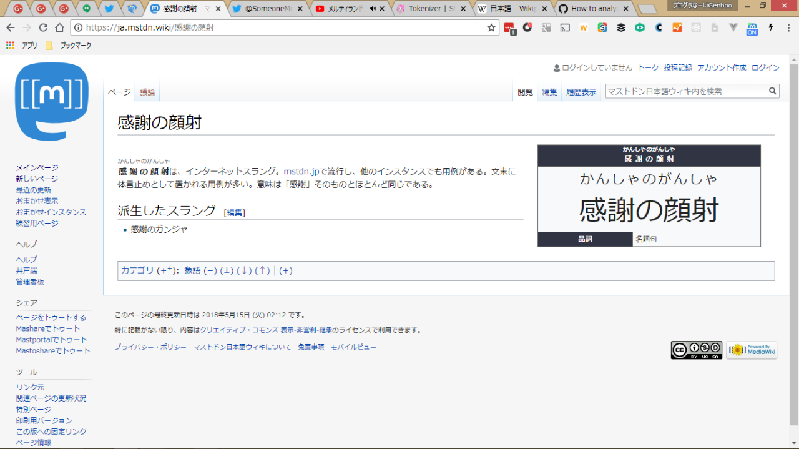This screenshot has height=449, width=799.
Task: Bookmark this page with the star icon
Action: click(491, 28)
